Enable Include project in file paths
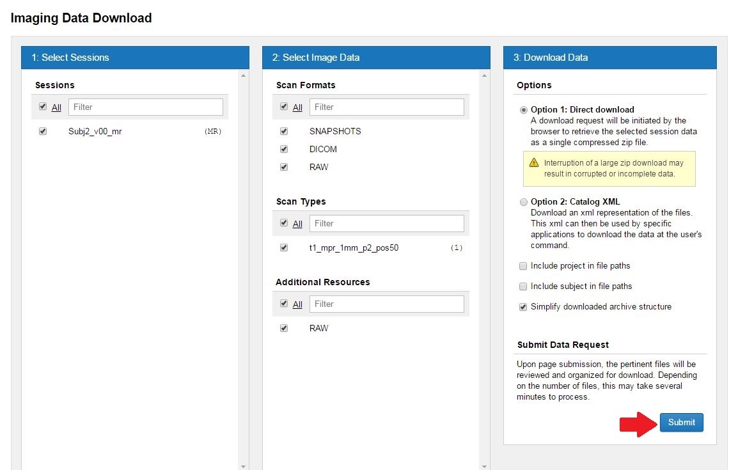 pyautogui.click(x=523, y=266)
